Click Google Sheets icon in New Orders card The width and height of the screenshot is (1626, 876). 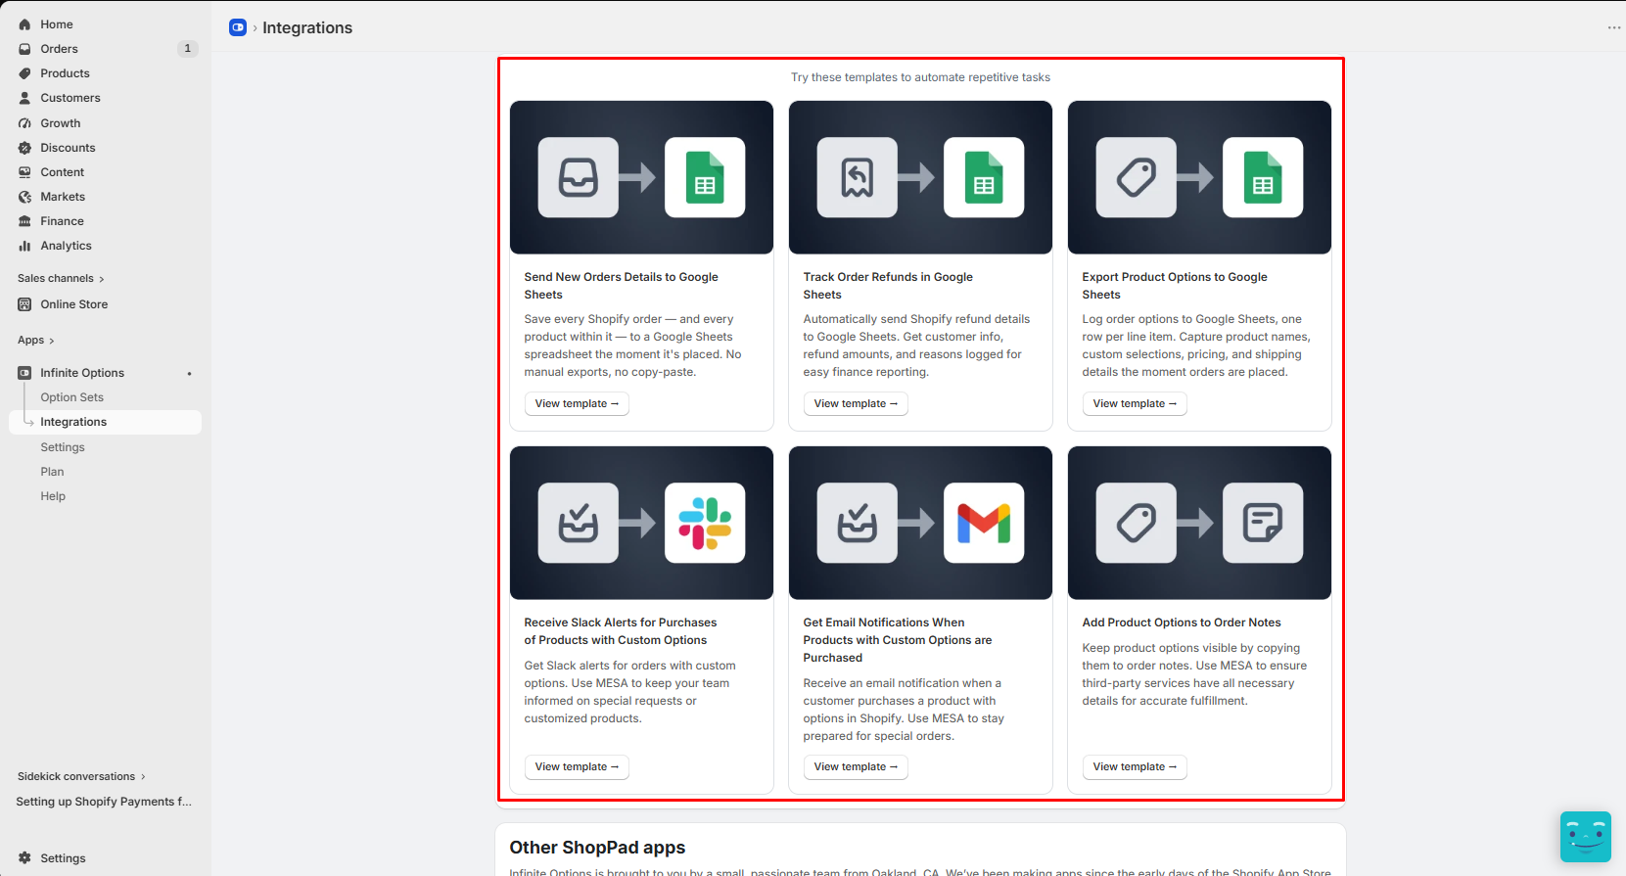click(x=705, y=177)
